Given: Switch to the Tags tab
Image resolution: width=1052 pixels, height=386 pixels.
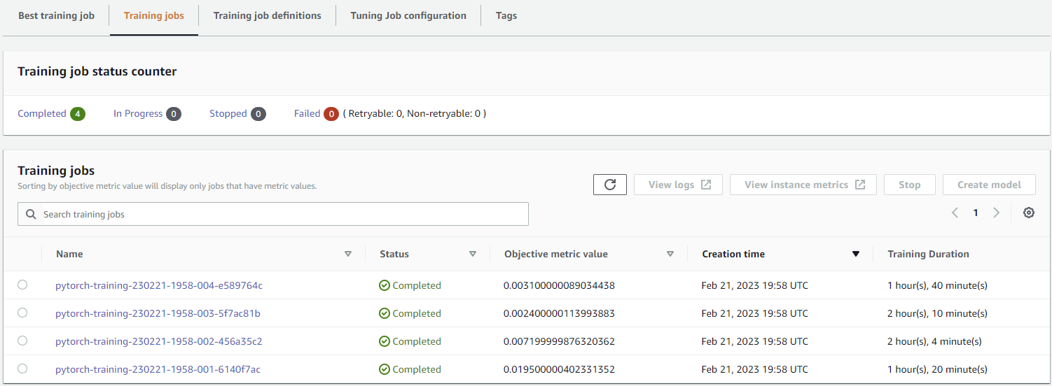Looking at the screenshot, I should point(506,15).
